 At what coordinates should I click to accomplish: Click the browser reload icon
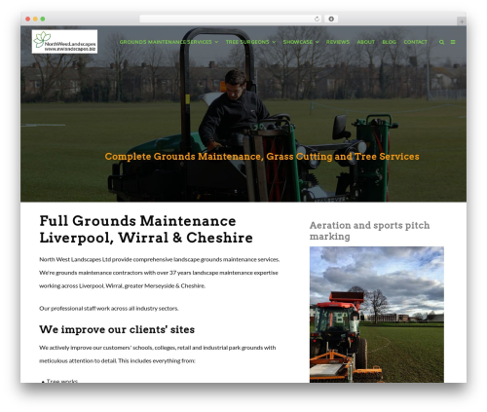click(317, 19)
